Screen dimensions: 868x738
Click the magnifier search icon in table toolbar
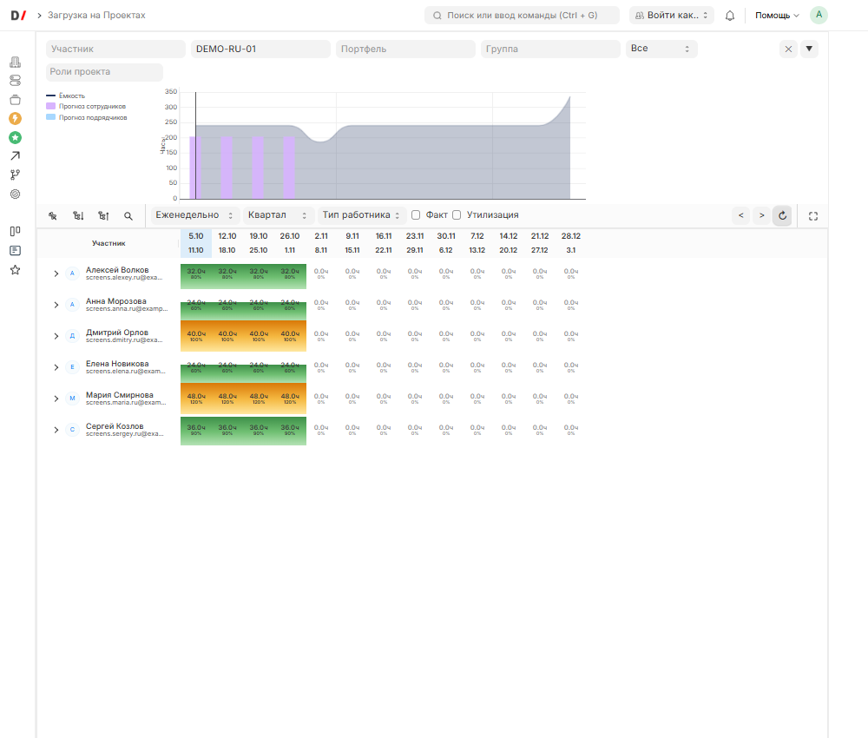coord(128,216)
